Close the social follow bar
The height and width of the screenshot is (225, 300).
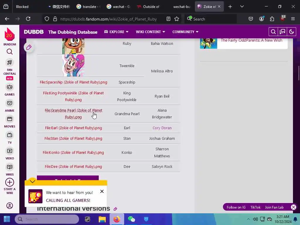[294, 207]
